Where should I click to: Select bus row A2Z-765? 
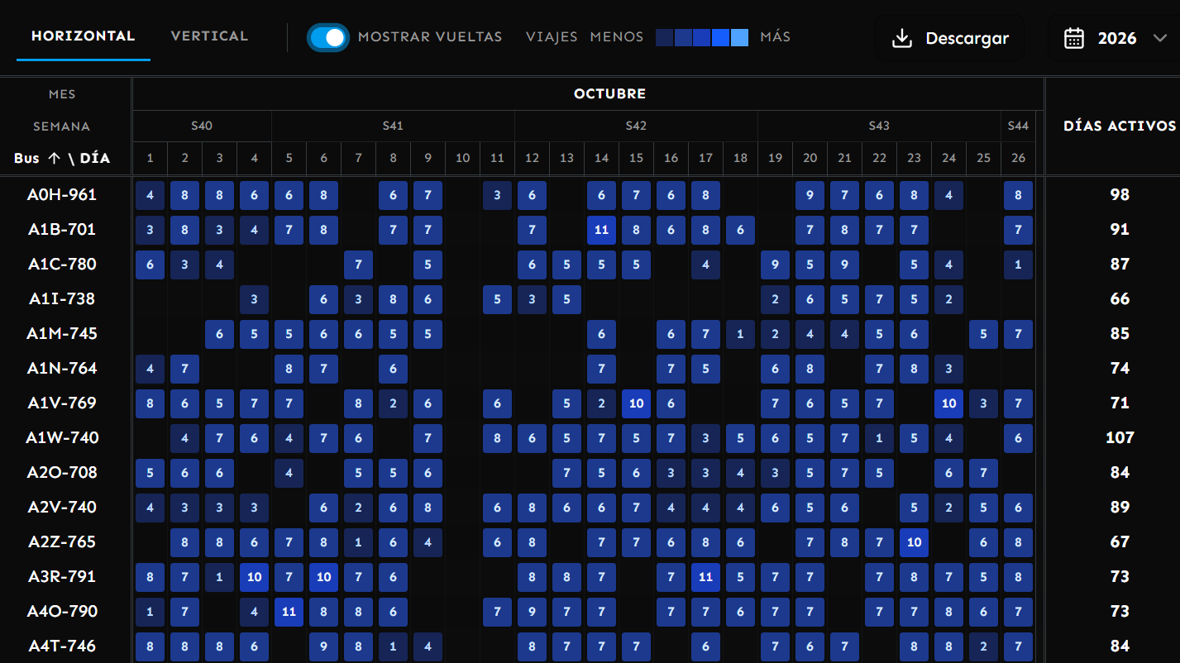pos(62,542)
